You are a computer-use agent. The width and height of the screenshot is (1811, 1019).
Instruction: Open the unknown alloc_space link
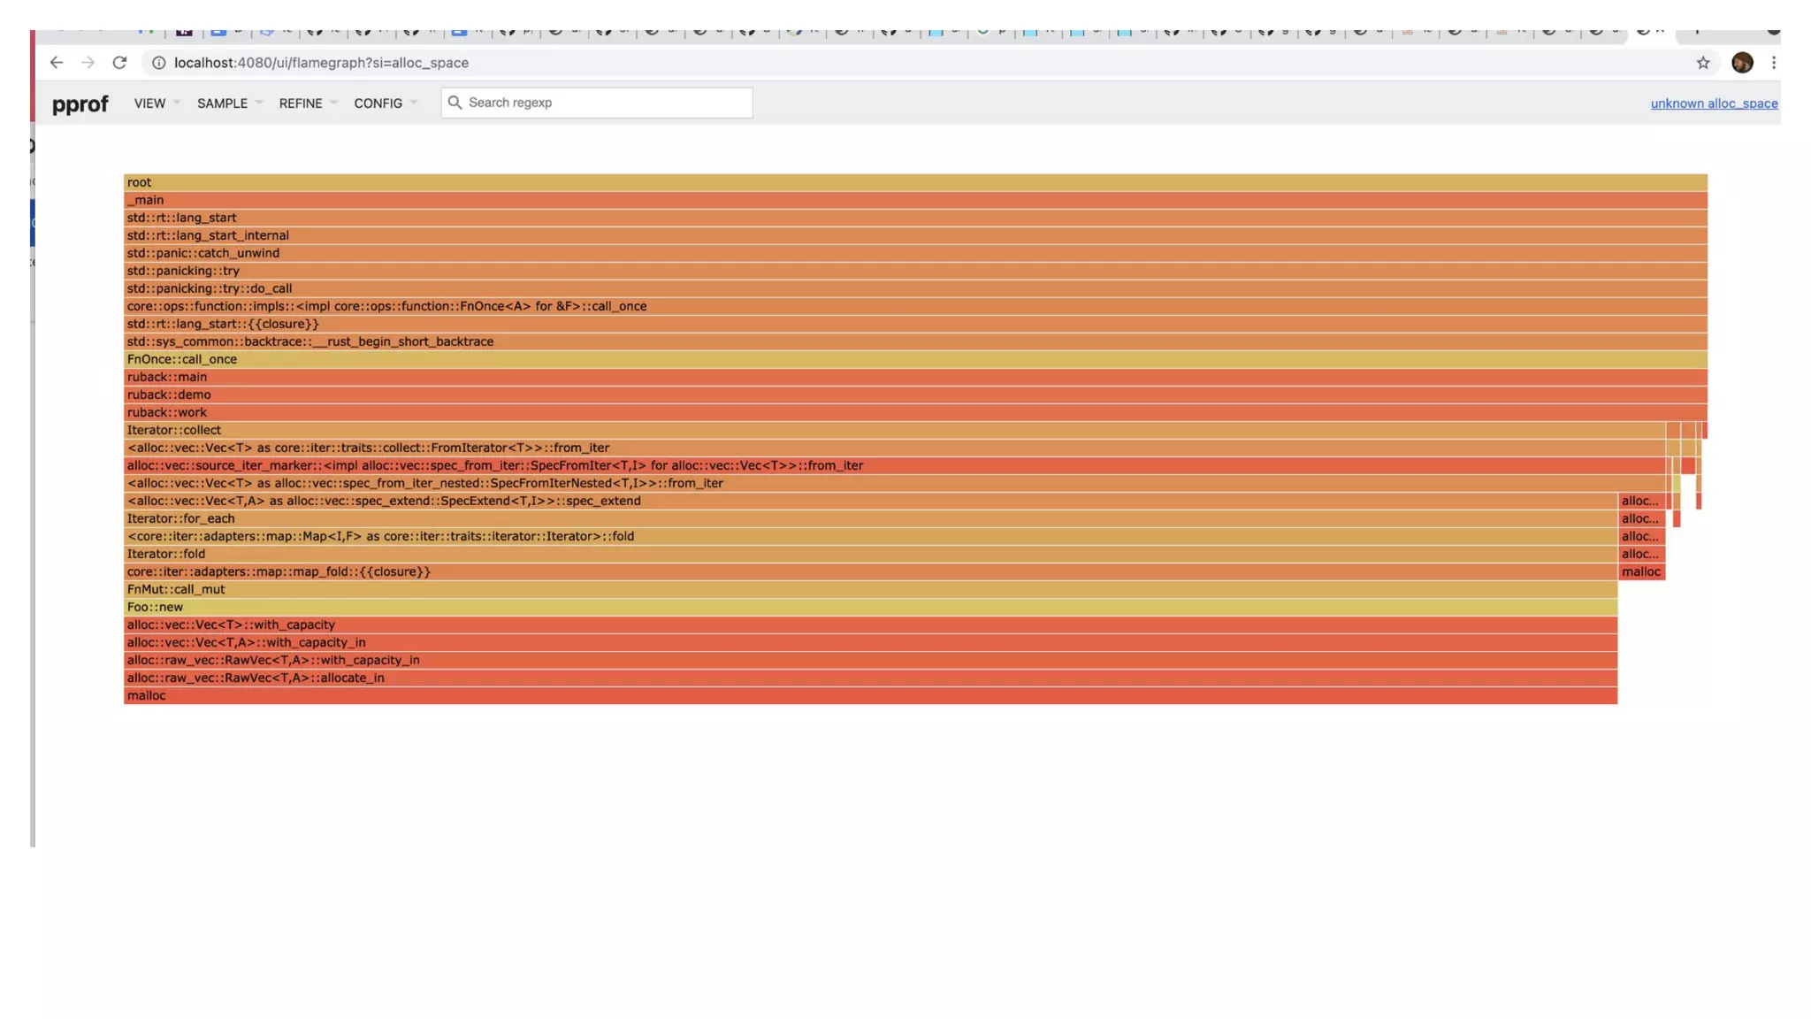(x=1713, y=103)
